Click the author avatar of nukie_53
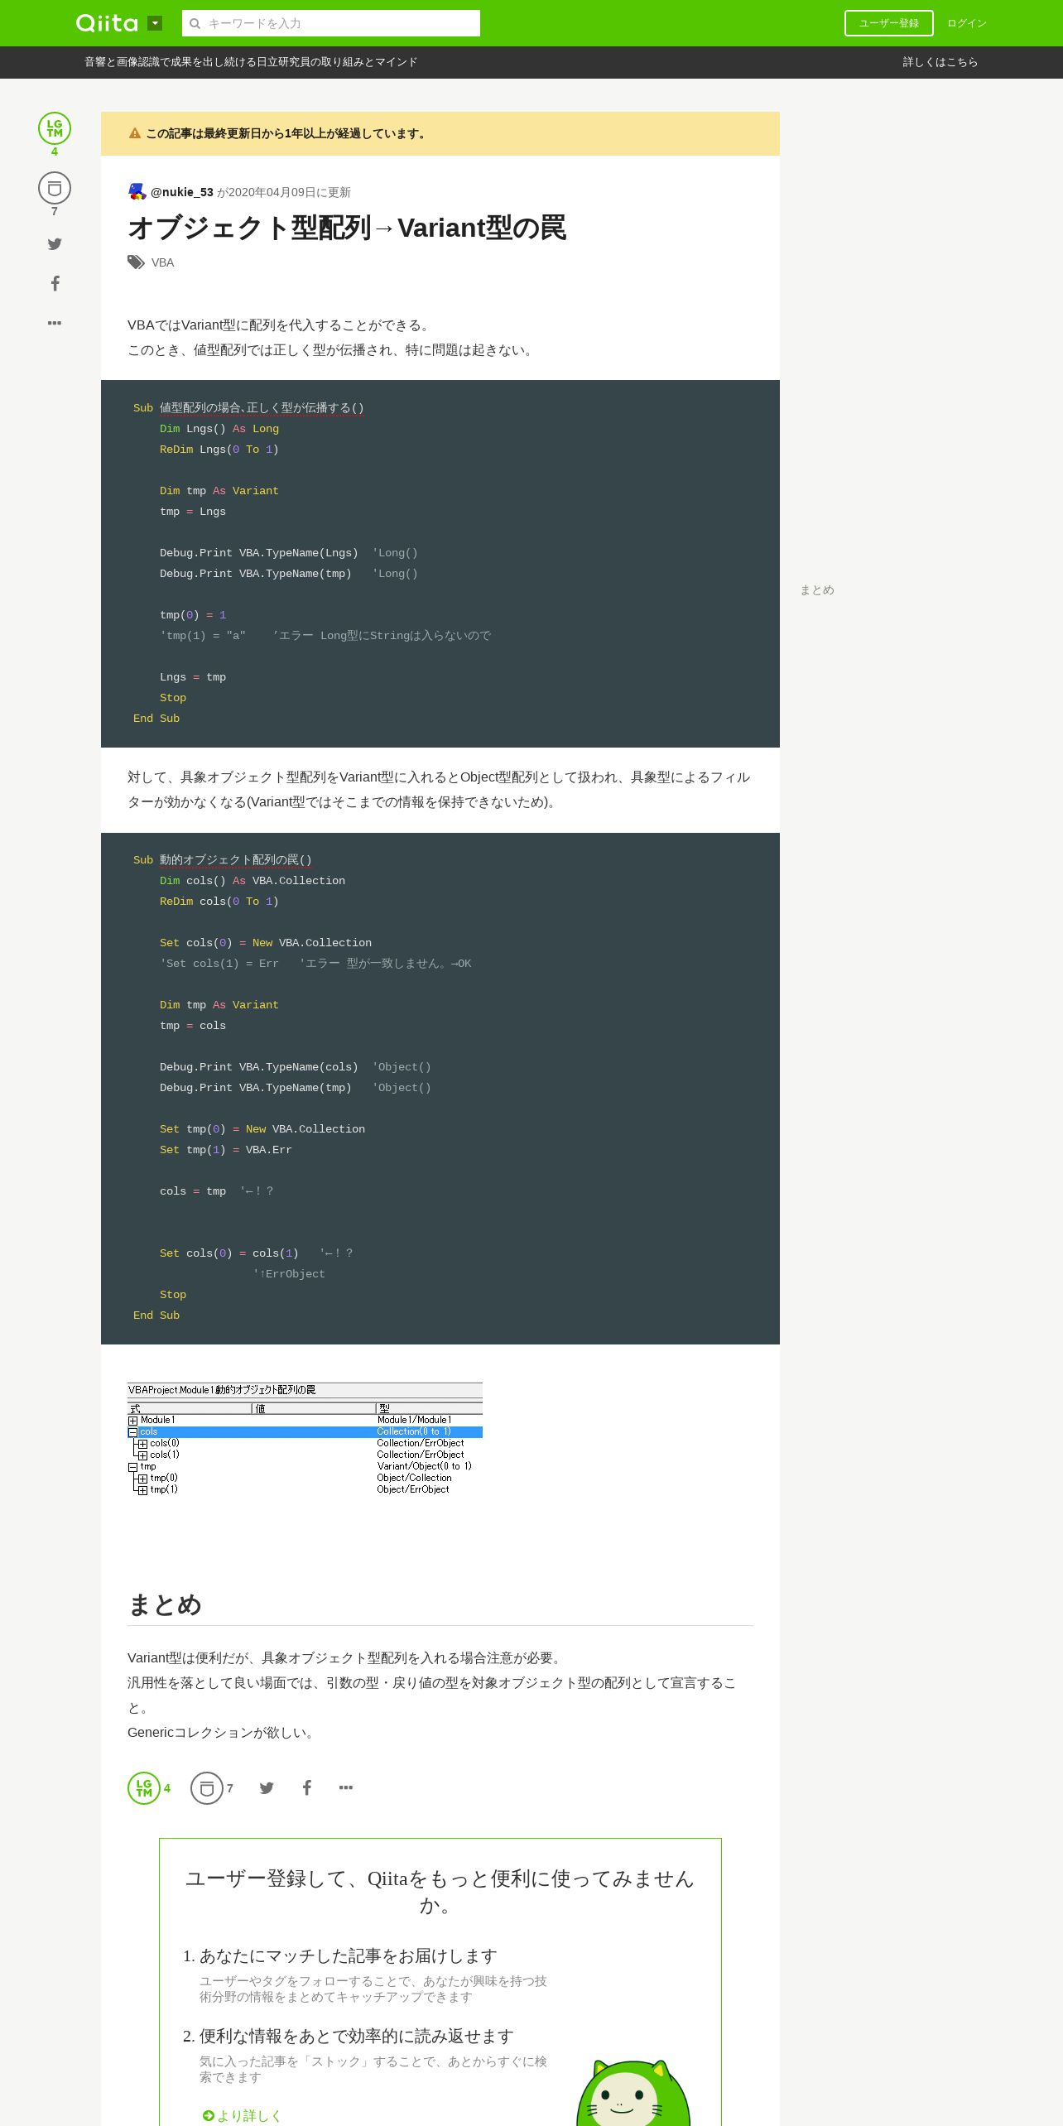This screenshot has height=2126, width=1063. [x=137, y=191]
